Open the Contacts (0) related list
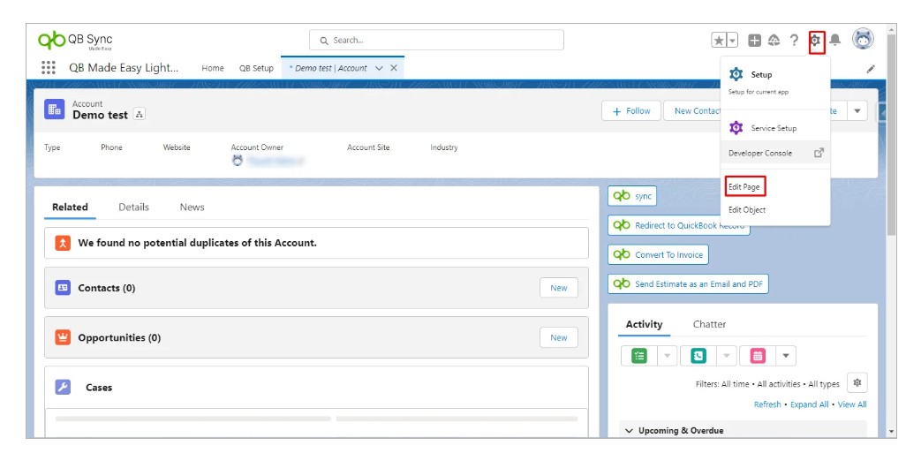The width and height of the screenshot is (921, 468). 107,288
